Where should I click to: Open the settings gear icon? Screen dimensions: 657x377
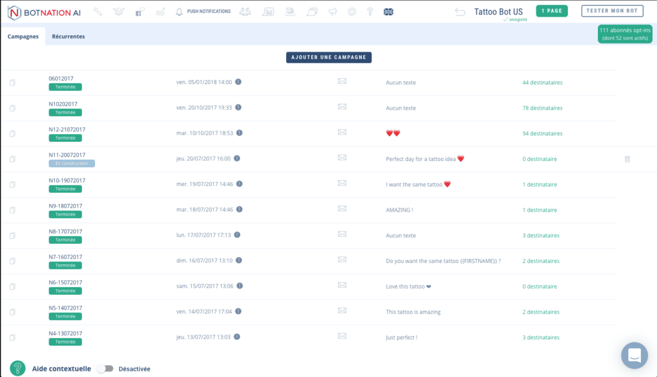tap(352, 12)
